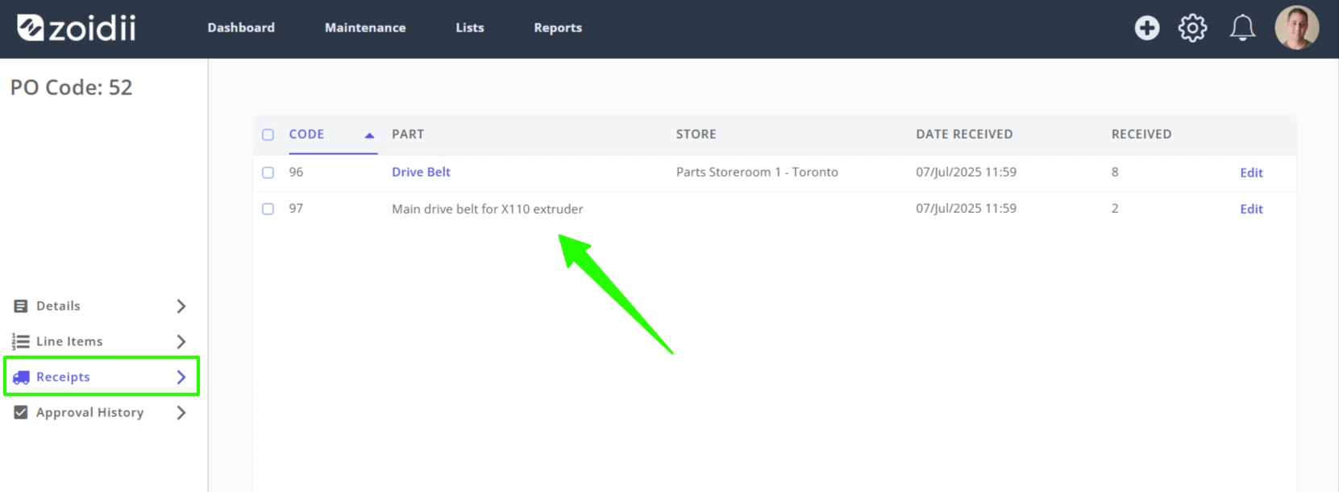Edit receipt 97 Main drive belt
The width and height of the screenshot is (1339, 492).
pos(1251,209)
